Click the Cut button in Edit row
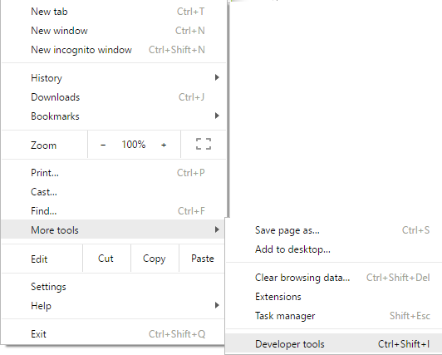Image resolution: width=442 pixels, height=355 pixels. (106, 259)
